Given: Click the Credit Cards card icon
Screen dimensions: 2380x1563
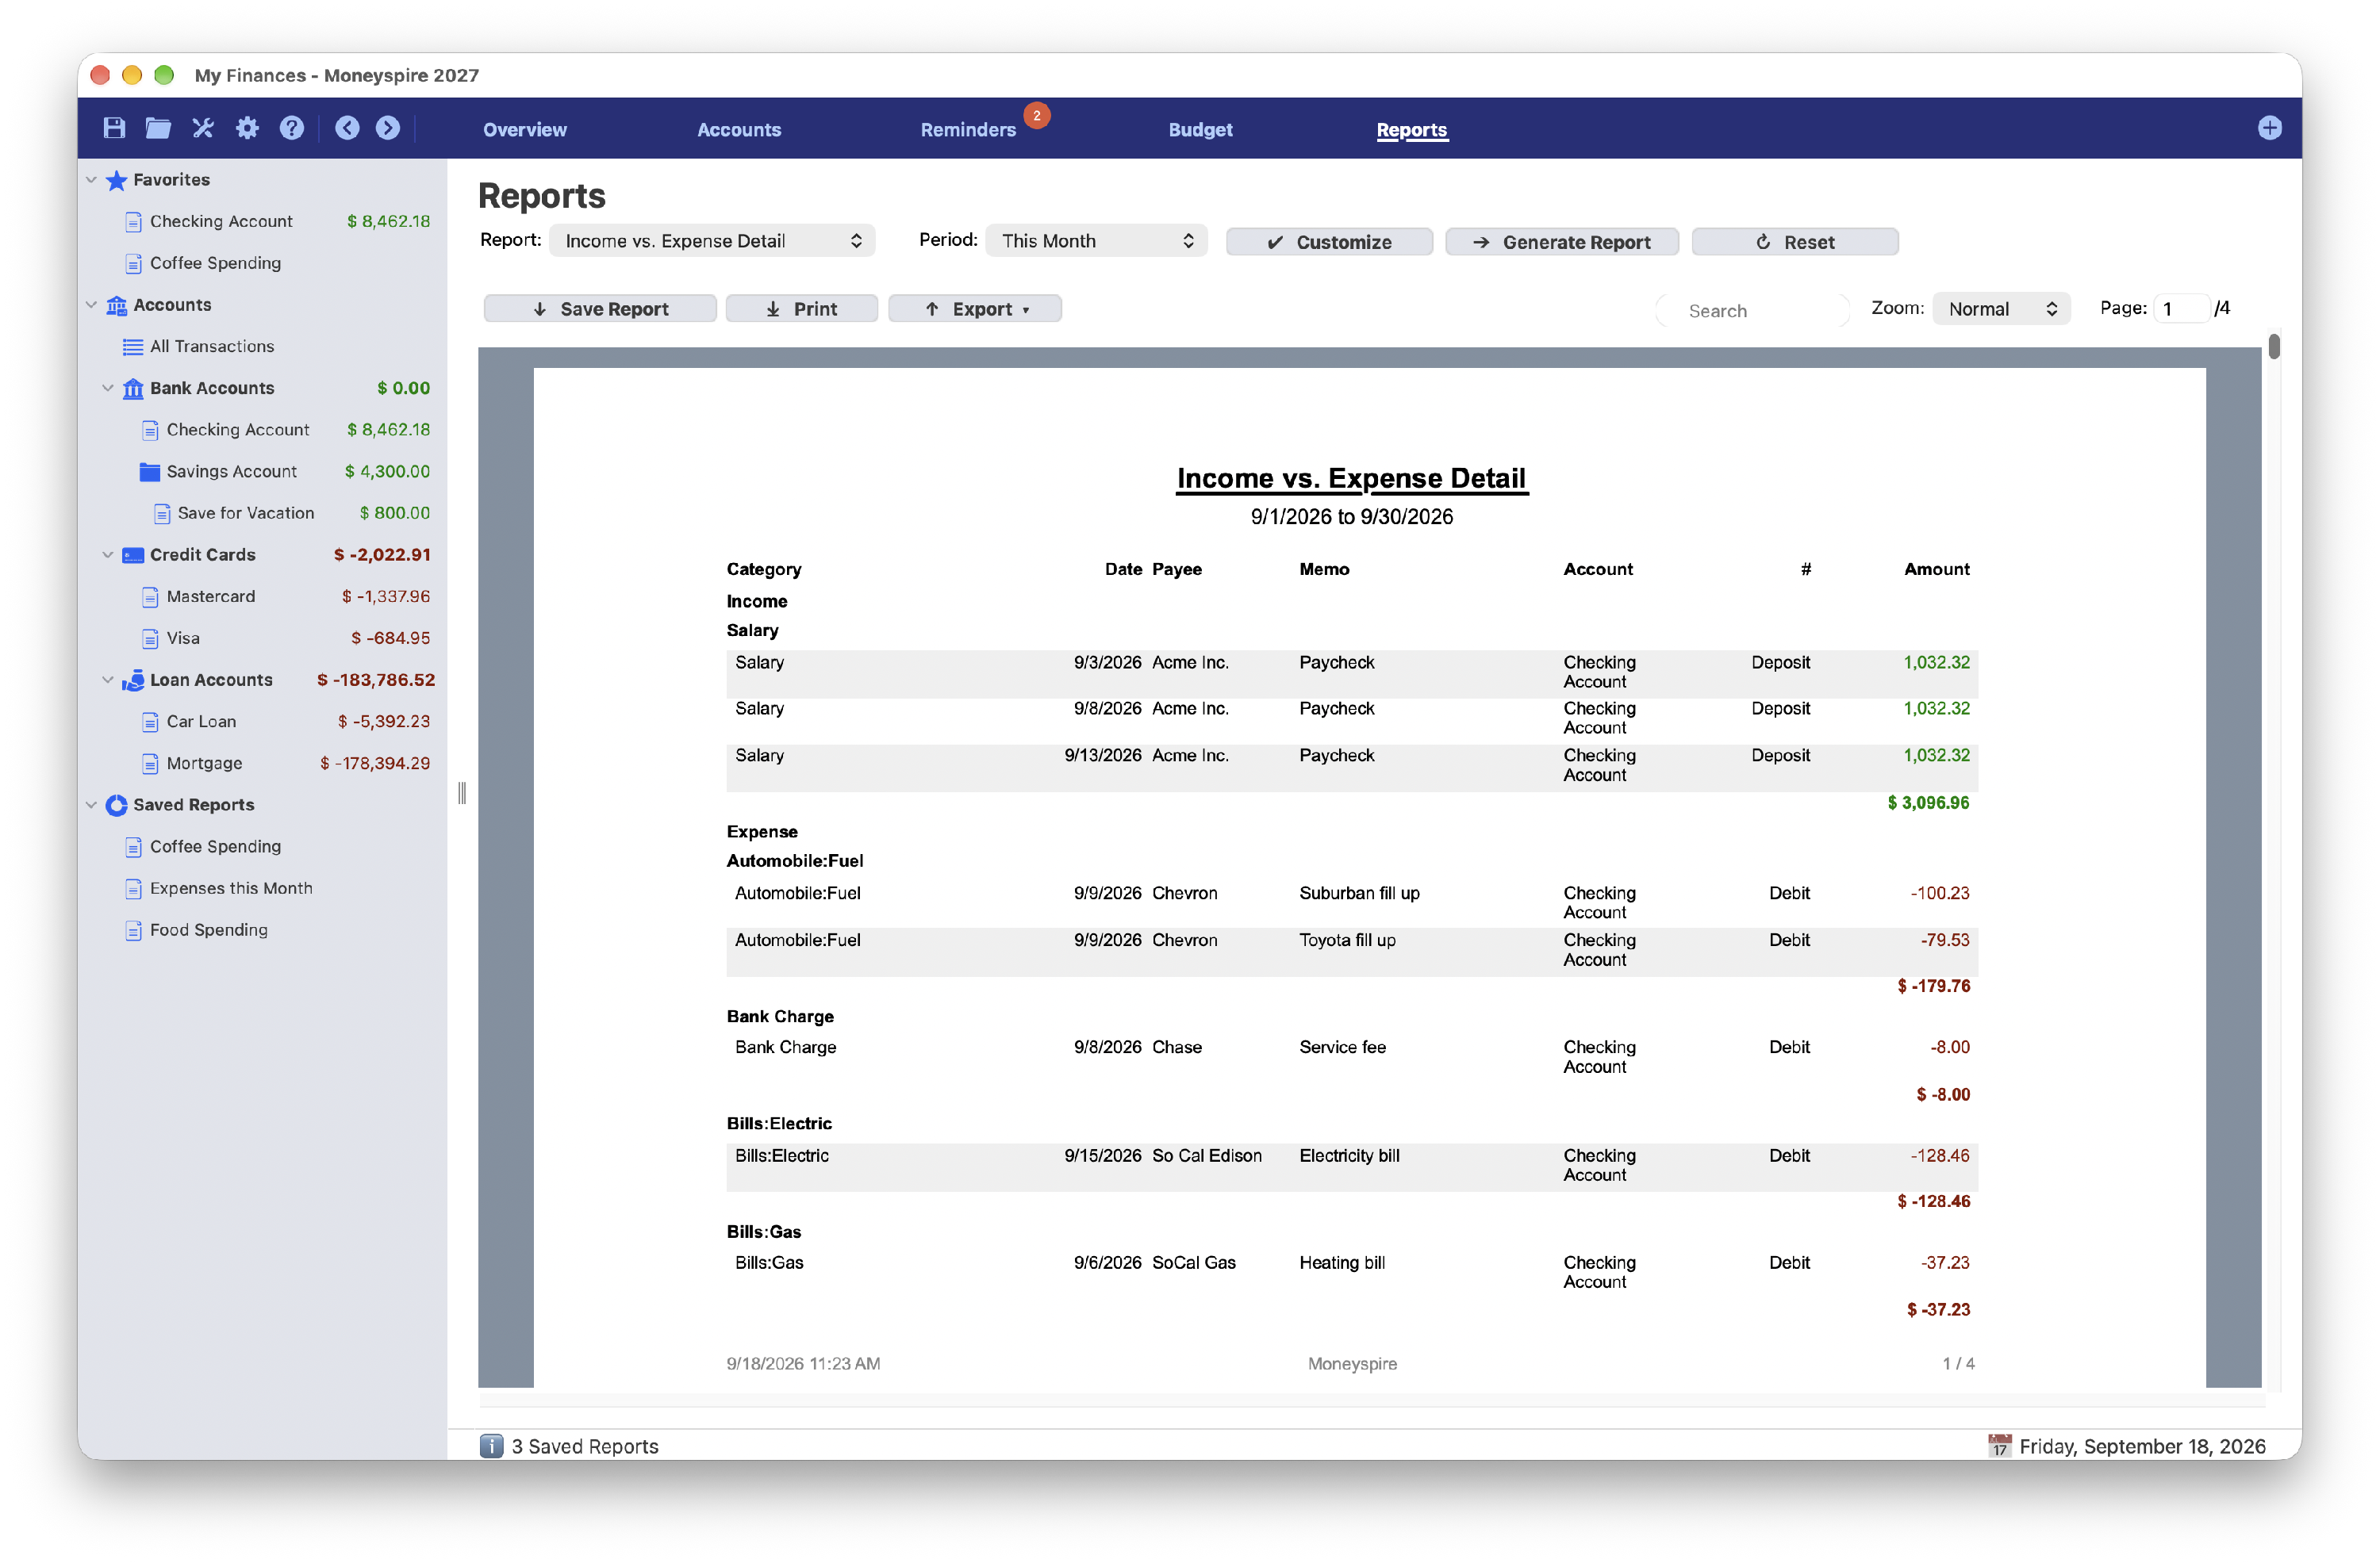Looking at the screenshot, I should (x=133, y=554).
